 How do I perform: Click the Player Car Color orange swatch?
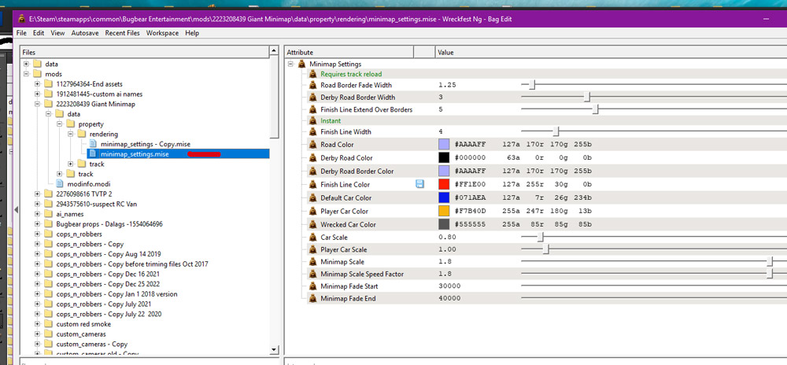tap(444, 211)
